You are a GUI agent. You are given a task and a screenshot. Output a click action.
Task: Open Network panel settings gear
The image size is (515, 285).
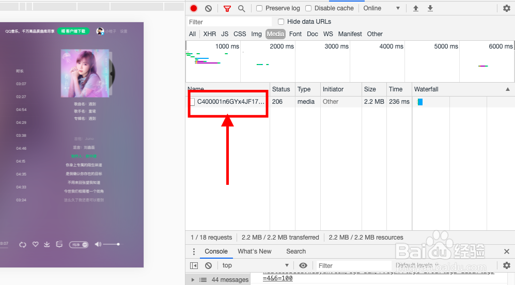(x=507, y=9)
